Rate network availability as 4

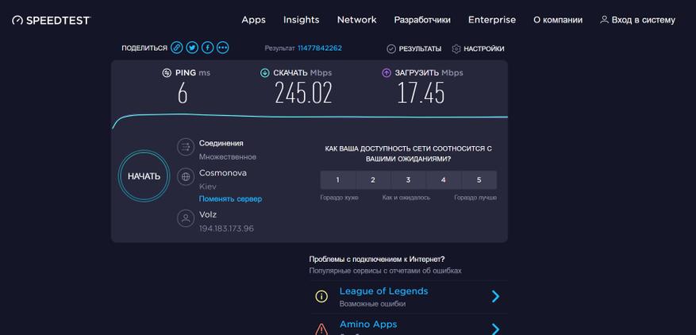pyautogui.click(x=444, y=180)
